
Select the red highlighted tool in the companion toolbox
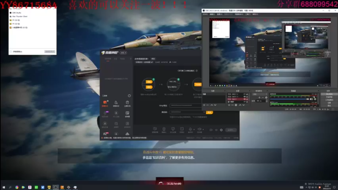pos(105,103)
